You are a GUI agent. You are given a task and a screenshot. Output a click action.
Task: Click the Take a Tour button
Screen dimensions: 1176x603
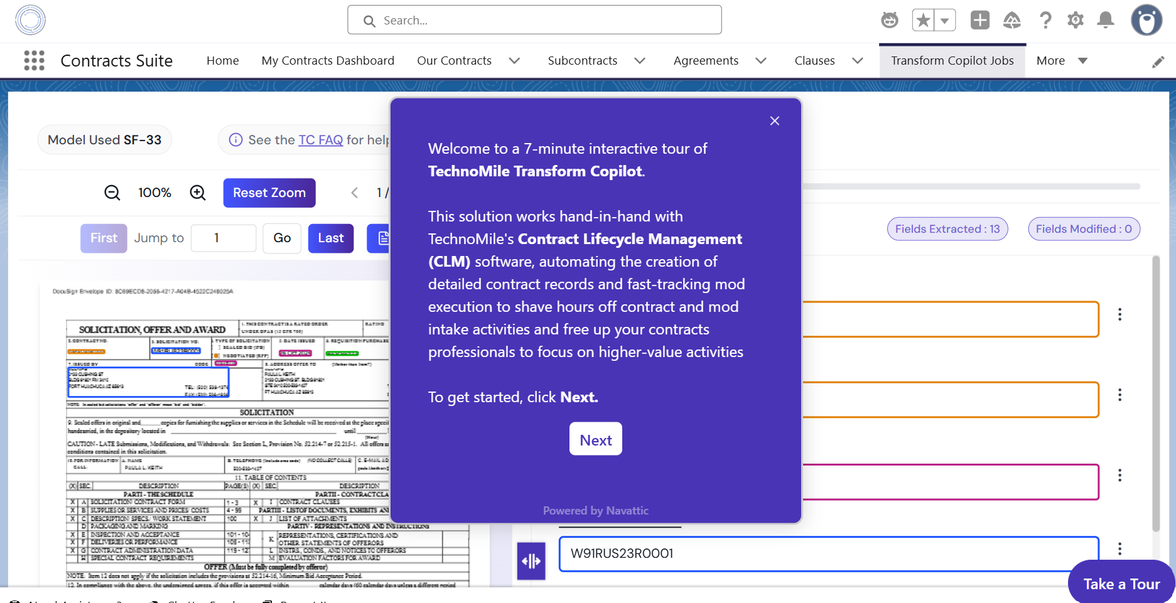[1121, 584]
